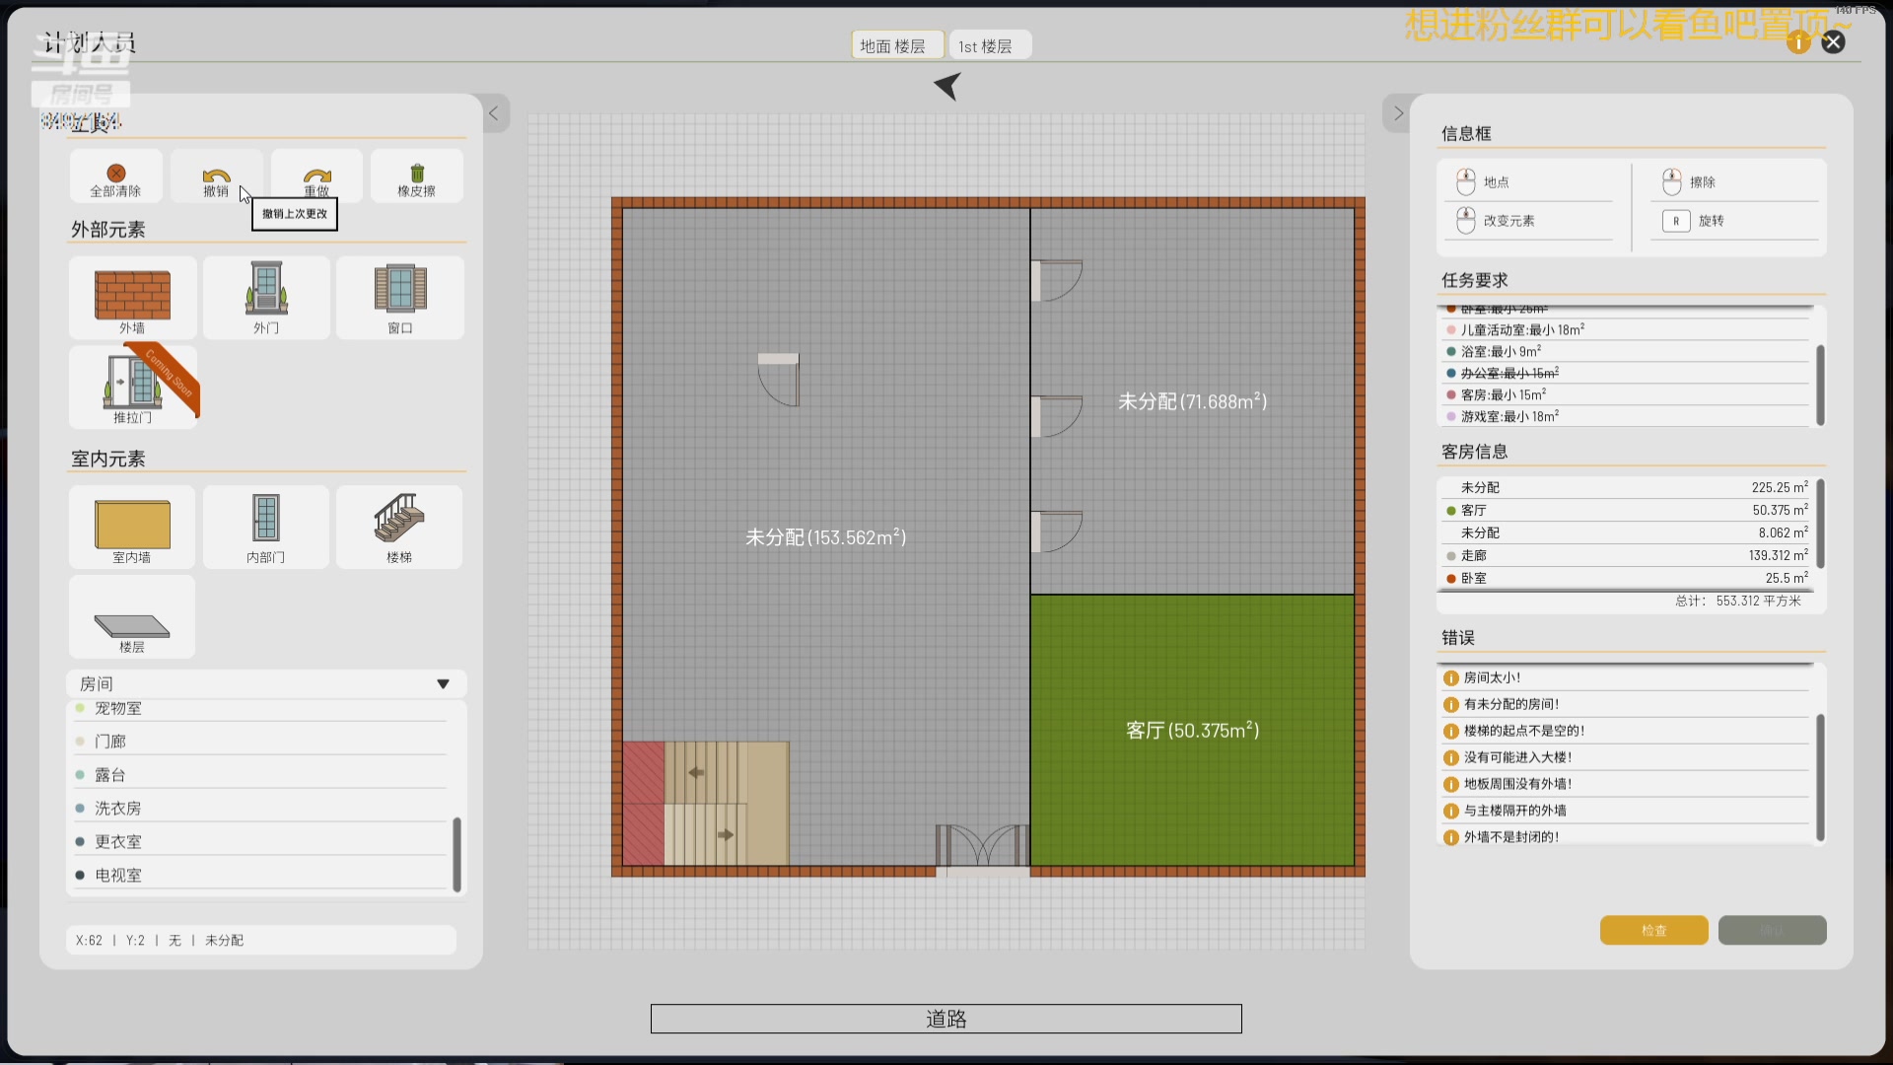Select the window (窗口) element
The image size is (1893, 1065).
400,289
